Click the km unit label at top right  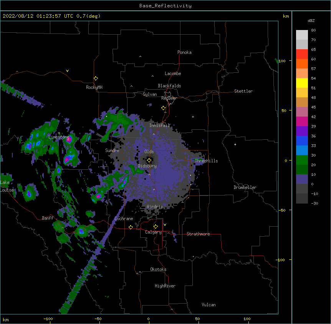(286, 16)
